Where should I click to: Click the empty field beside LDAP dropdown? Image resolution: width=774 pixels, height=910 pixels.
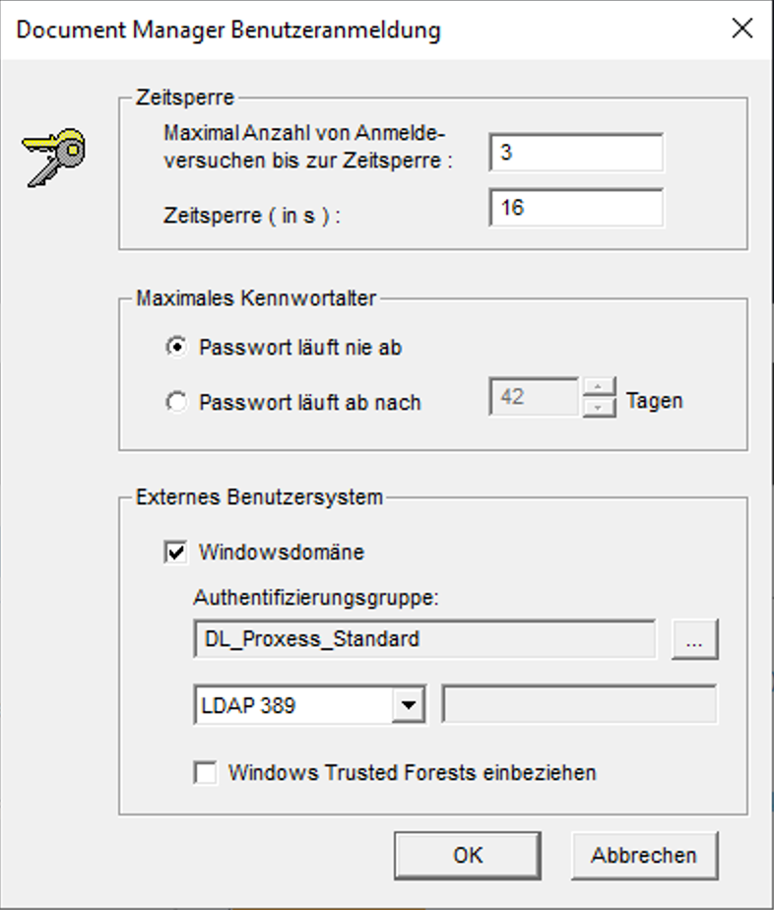click(579, 705)
